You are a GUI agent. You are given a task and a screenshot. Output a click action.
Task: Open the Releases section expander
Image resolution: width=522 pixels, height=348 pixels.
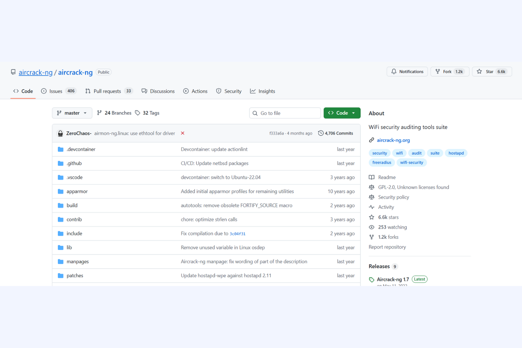pyautogui.click(x=379, y=266)
